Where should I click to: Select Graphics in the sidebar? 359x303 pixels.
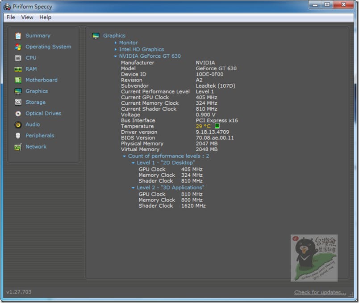(x=37, y=91)
